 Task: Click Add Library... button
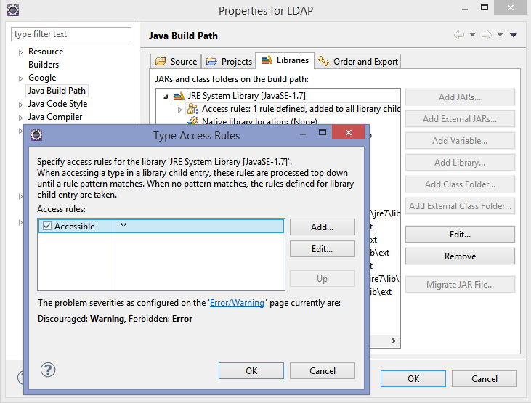(x=460, y=163)
